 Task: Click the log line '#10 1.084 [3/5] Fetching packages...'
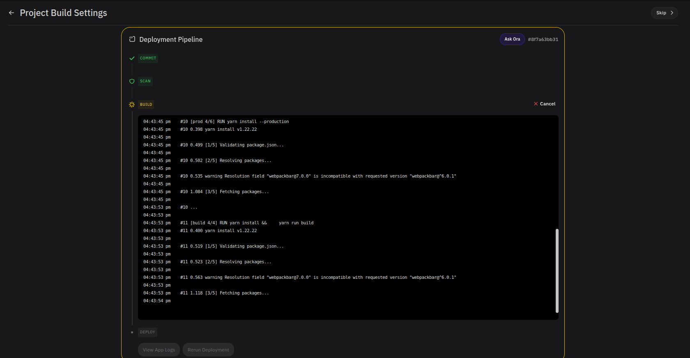pos(225,192)
